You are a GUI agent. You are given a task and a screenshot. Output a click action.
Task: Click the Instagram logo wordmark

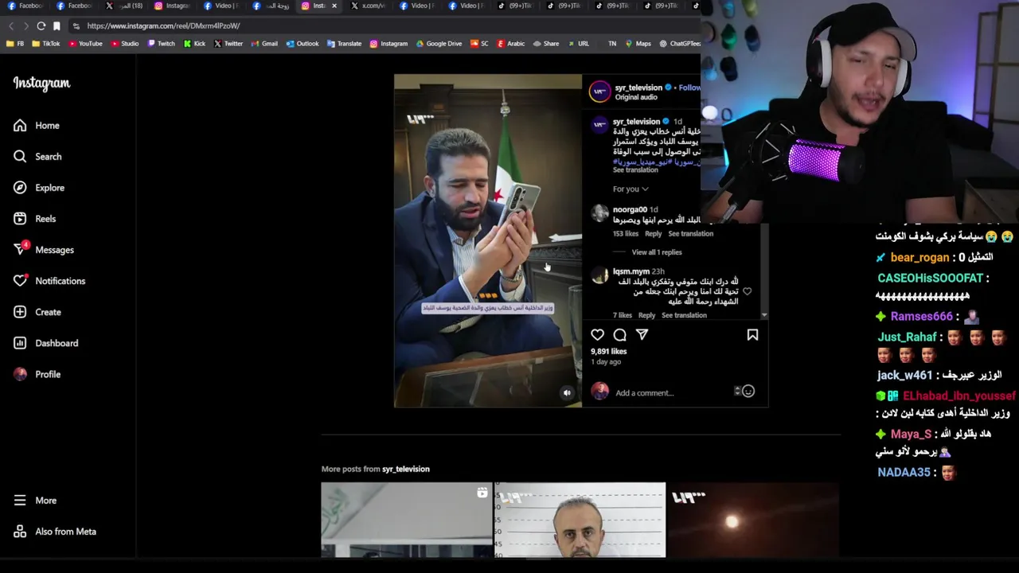(41, 84)
